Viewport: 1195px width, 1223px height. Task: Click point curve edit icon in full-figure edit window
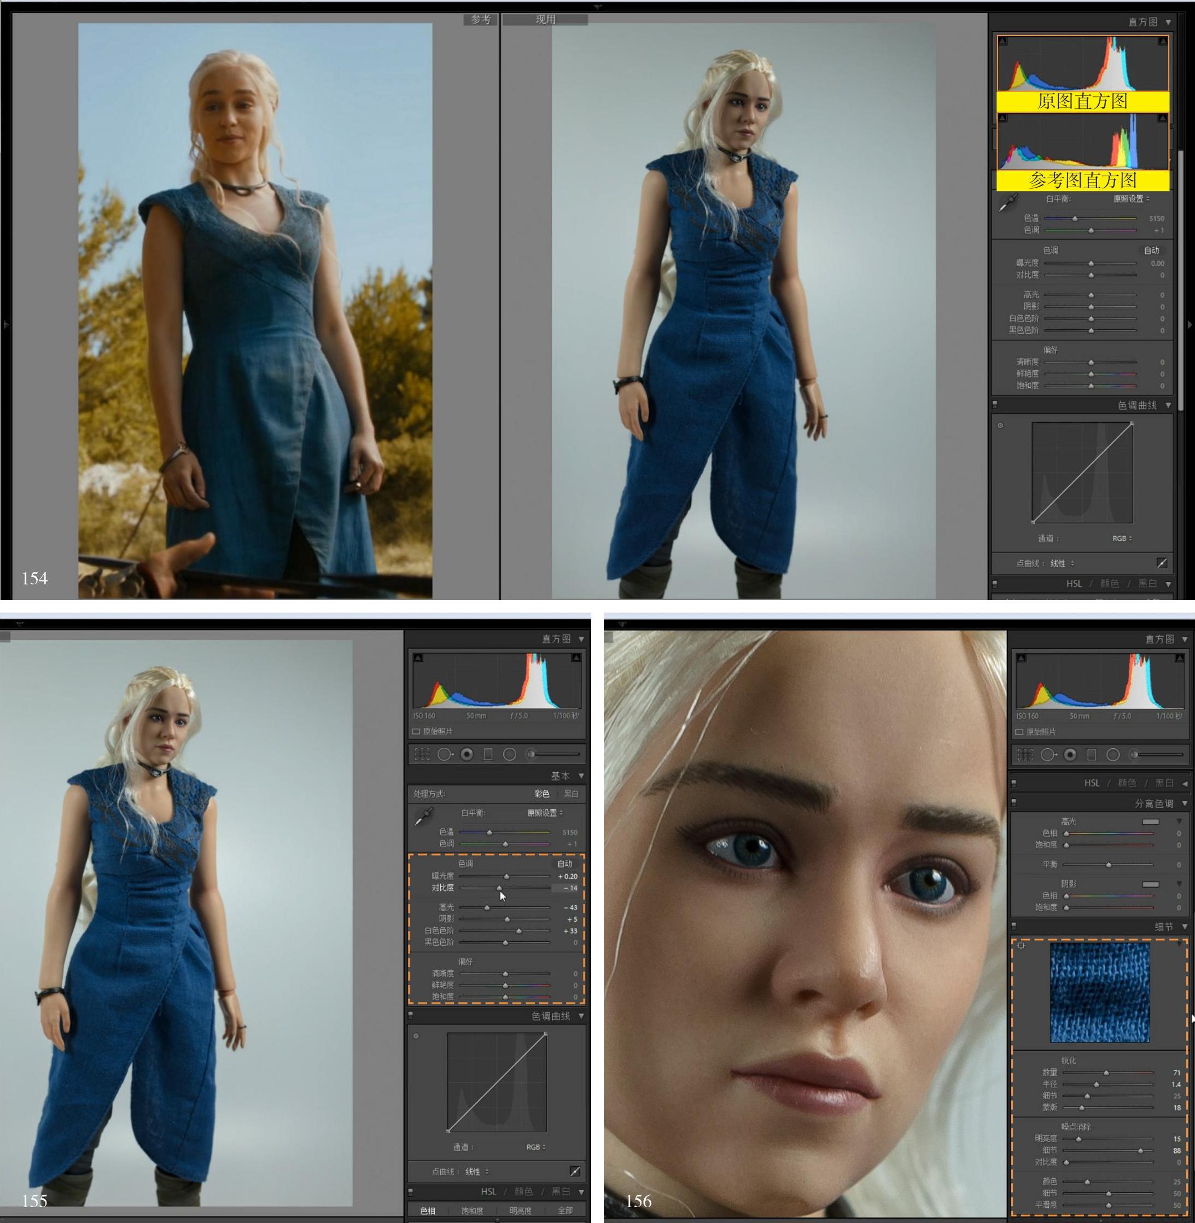click(575, 1171)
